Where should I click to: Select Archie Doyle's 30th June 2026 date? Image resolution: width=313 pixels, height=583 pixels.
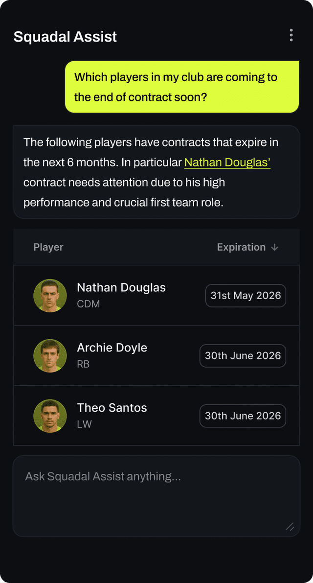[243, 355]
